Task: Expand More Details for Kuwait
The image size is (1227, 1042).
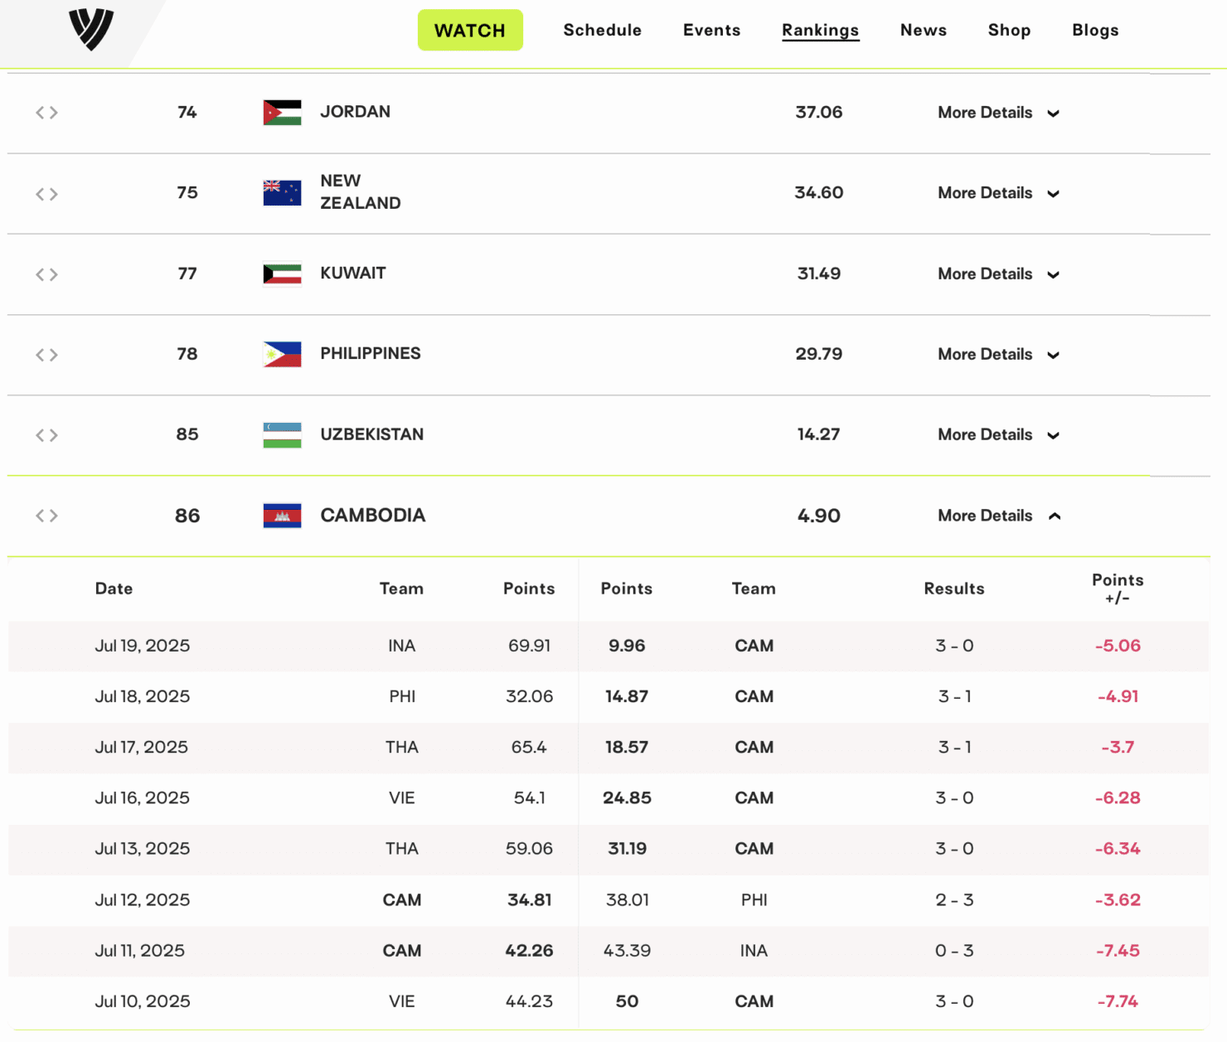Action: tap(998, 274)
